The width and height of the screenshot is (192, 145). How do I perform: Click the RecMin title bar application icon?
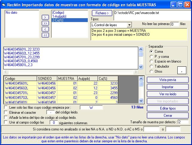pyautogui.click(x=4, y=5)
